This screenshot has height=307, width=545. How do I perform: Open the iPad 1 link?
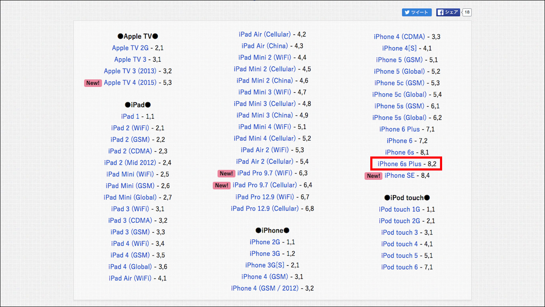(x=130, y=116)
